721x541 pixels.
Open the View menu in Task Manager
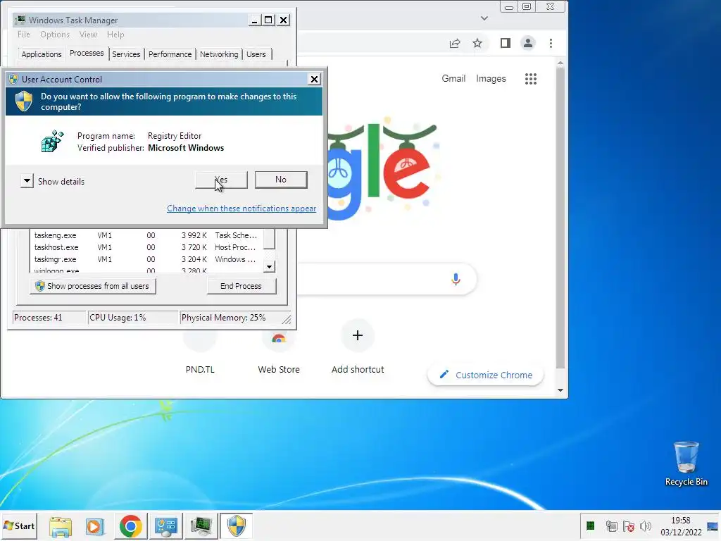click(88, 35)
